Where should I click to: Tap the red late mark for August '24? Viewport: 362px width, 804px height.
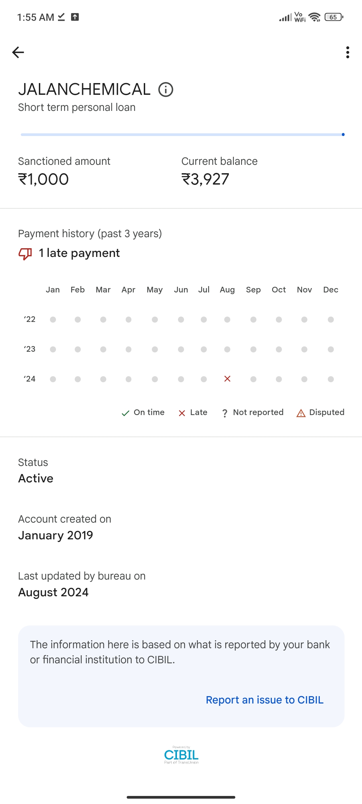tap(227, 379)
